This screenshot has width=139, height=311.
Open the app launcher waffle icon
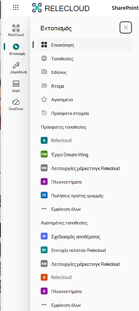pos(16,8)
